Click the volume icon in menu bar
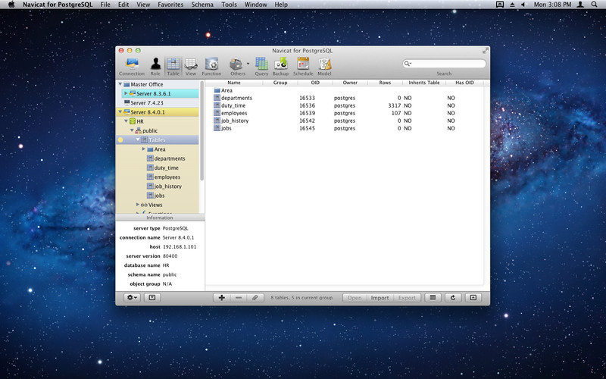The width and height of the screenshot is (606, 379). click(523, 5)
